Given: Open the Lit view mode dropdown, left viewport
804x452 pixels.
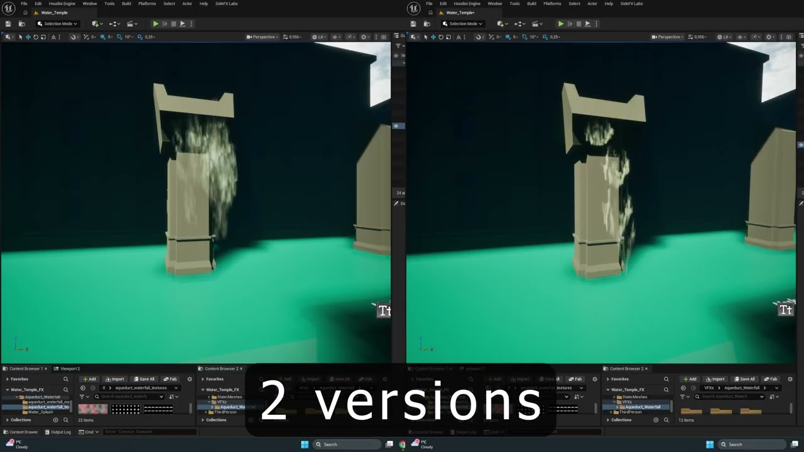Looking at the screenshot, I should (320, 37).
